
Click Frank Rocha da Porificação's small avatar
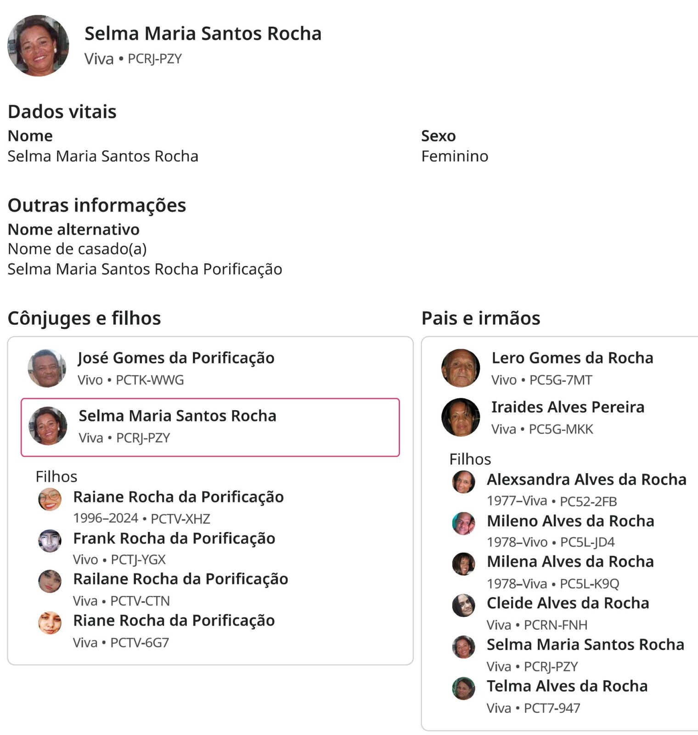pyautogui.click(x=50, y=541)
